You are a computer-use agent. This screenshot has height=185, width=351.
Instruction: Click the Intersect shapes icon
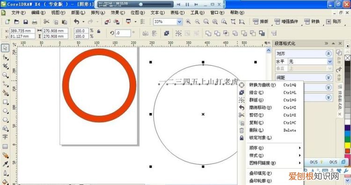(x=226, y=34)
